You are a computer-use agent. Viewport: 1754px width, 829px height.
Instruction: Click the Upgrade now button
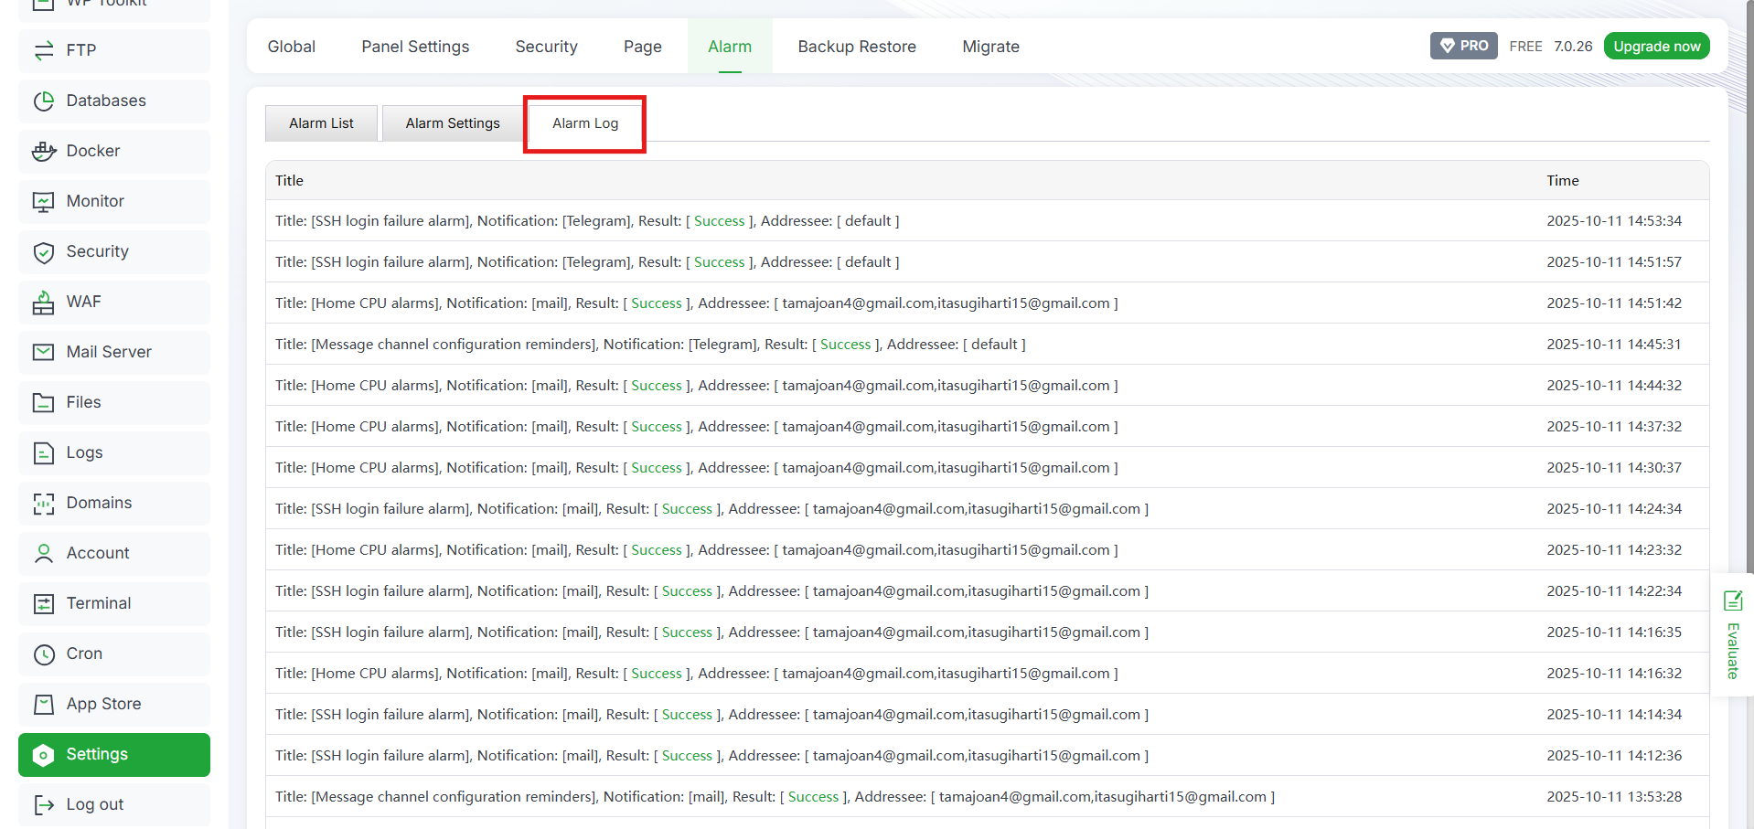point(1656,47)
